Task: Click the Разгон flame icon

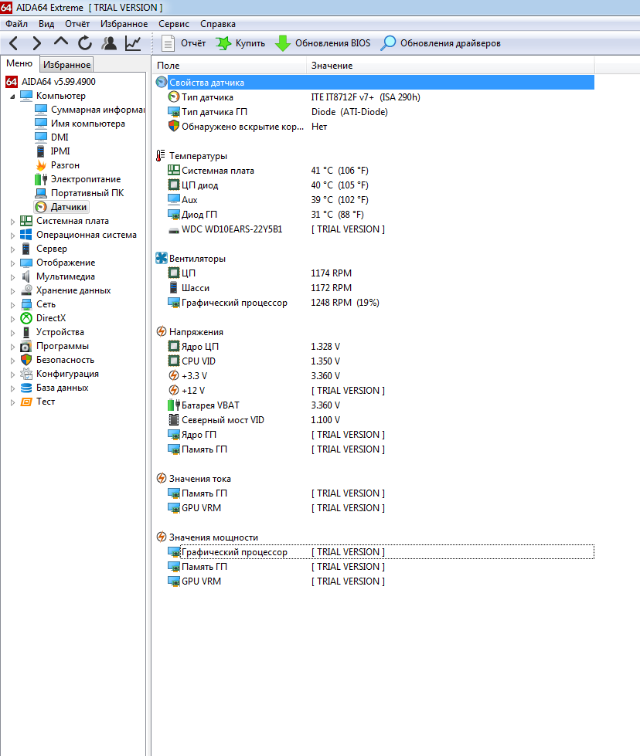Action: 41,165
